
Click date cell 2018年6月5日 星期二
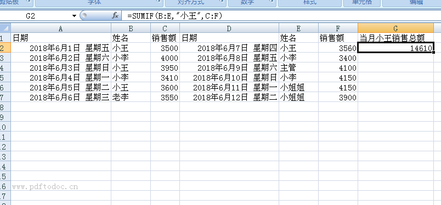click(x=61, y=88)
